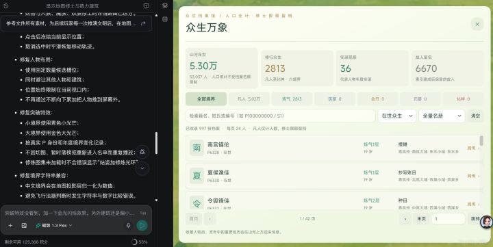Click the page number input field
Viewport: 493px width, 247px height.
click(448, 219)
